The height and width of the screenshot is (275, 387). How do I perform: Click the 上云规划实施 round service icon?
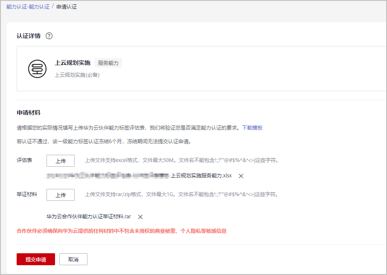click(x=37, y=69)
